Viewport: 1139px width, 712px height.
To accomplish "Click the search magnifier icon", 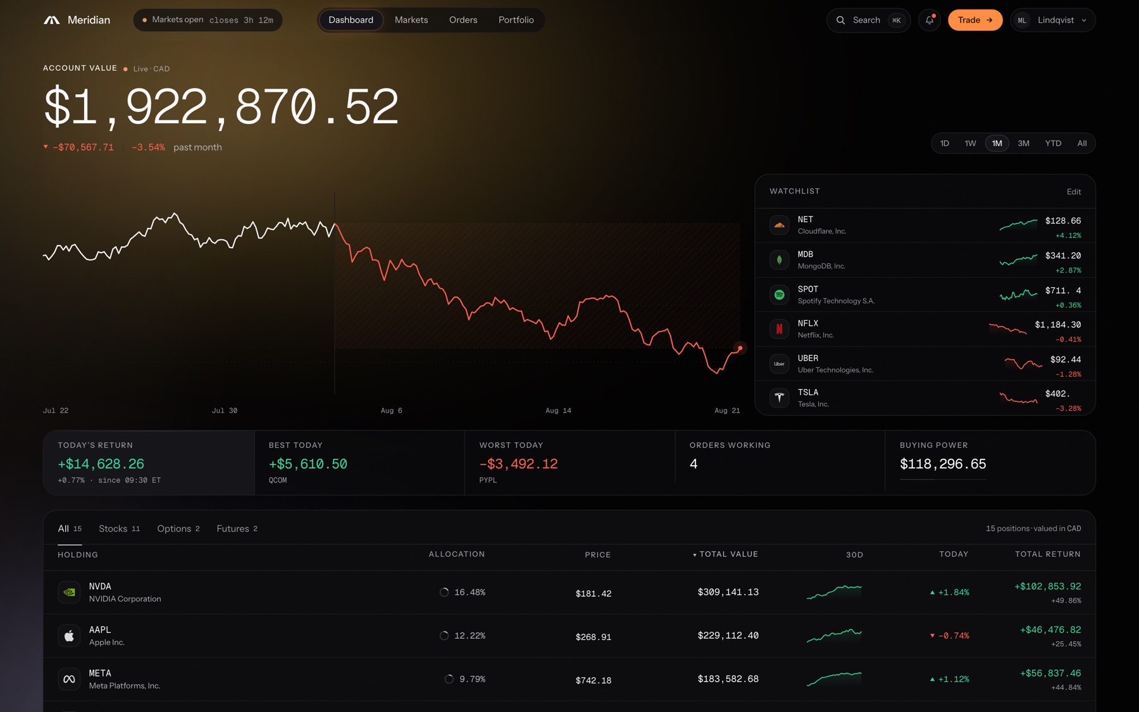I will pyautogui.click(x=840, y=20).
